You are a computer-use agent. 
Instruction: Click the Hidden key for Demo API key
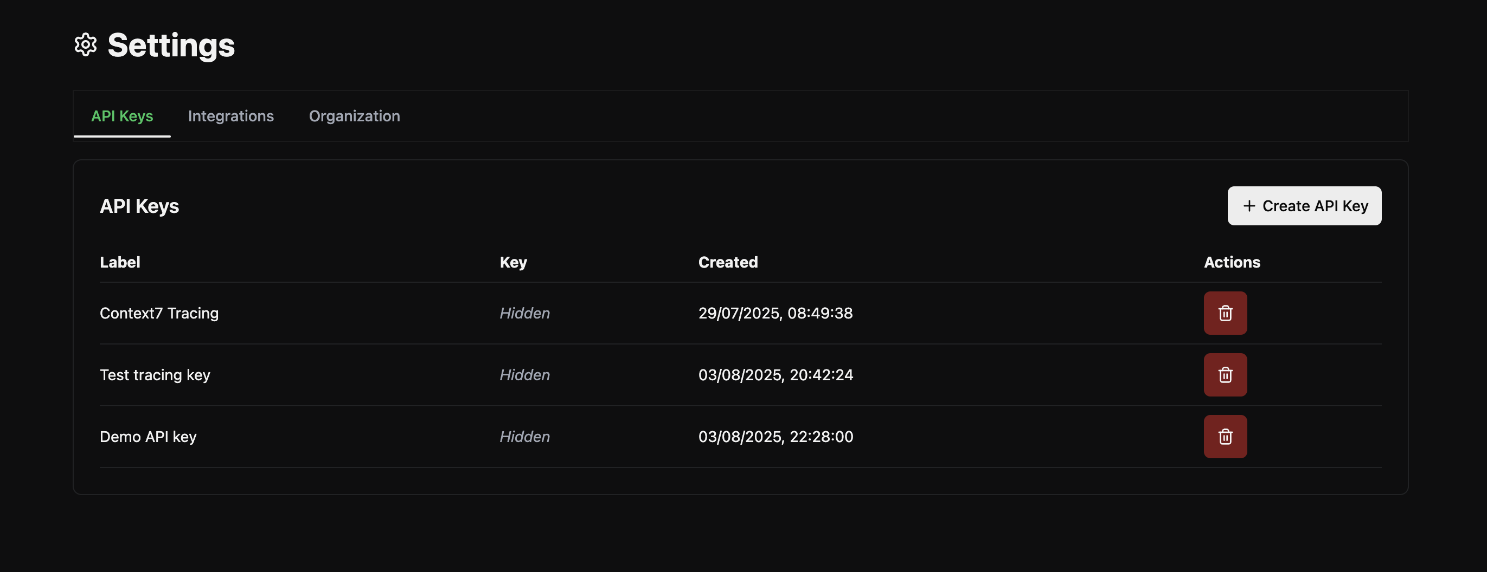(x=524, y=437)
